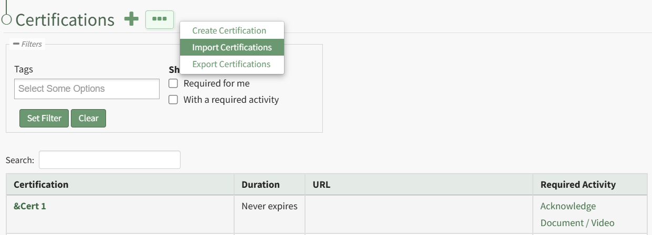652x235 pixels.
Task: Select Create Certification from menu
Action: (229, 30)
